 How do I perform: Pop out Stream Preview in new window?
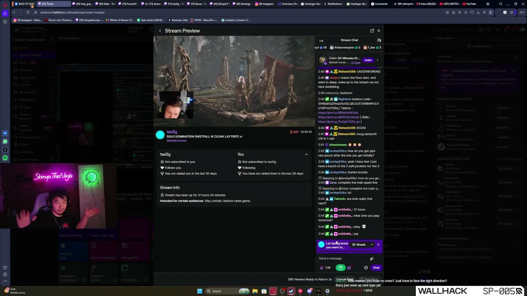pos(372,31)
